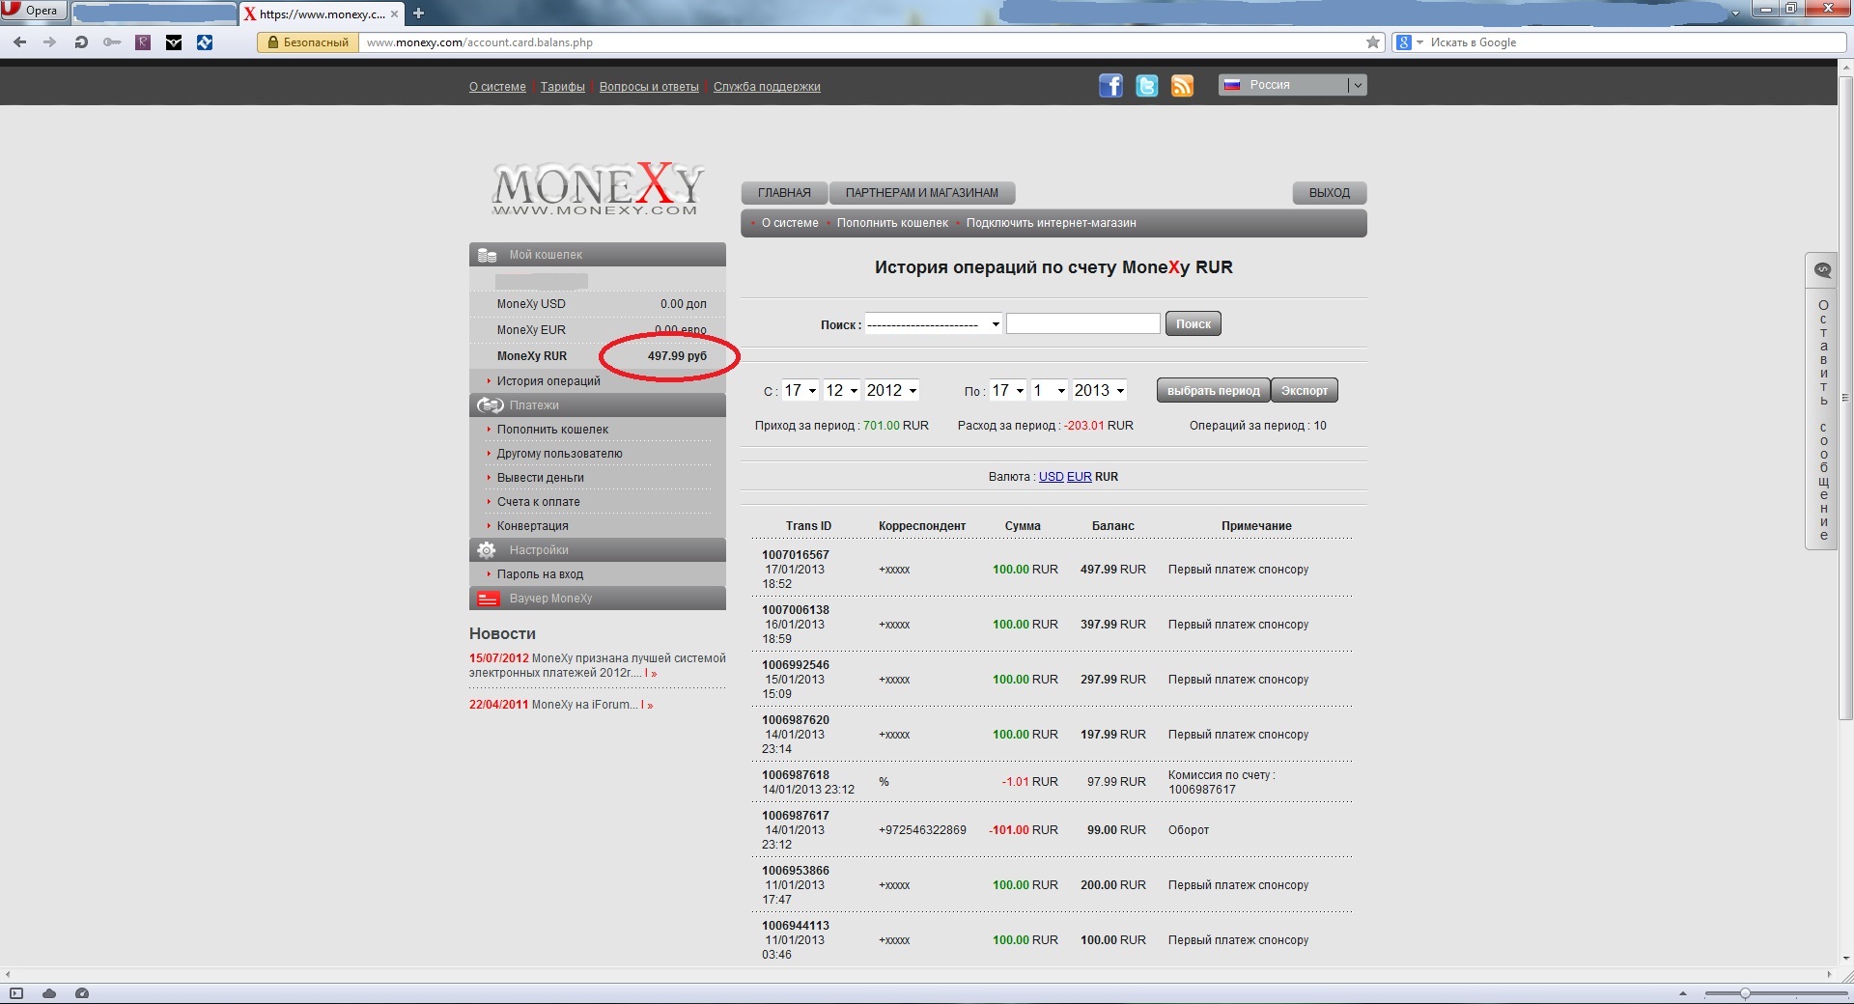Screen dimensions: 1854x1004
Task: Open the purple K bookmark icon
Action: [x=143, y=42]
